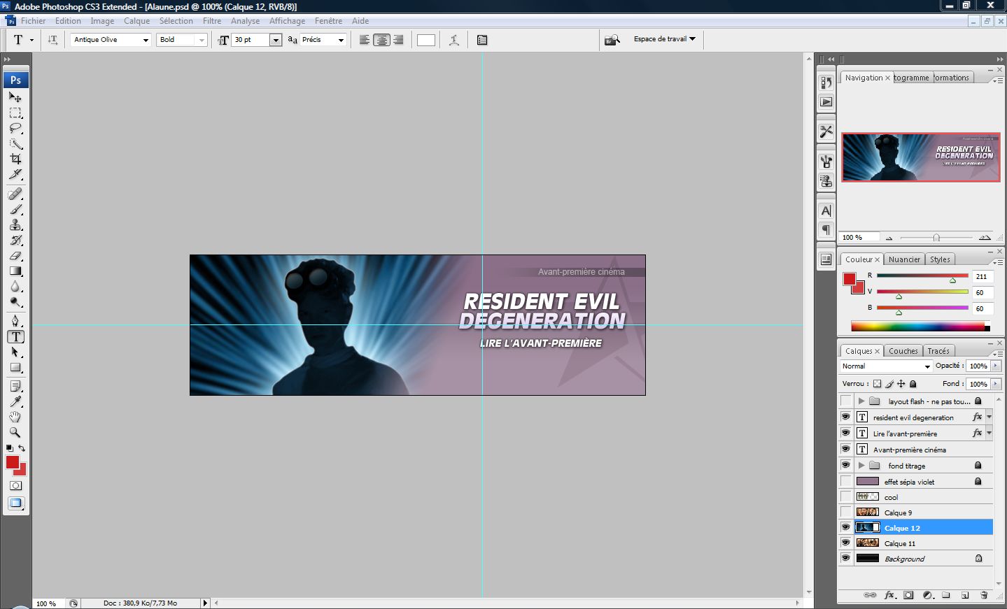Hide the fond titrage group
The image size is (1007, 609).
845,465
